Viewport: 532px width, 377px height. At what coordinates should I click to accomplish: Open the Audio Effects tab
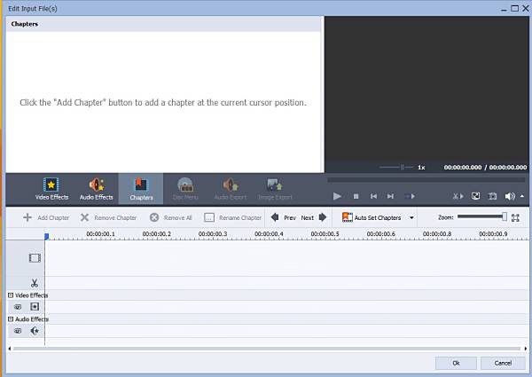coord(97,189)
